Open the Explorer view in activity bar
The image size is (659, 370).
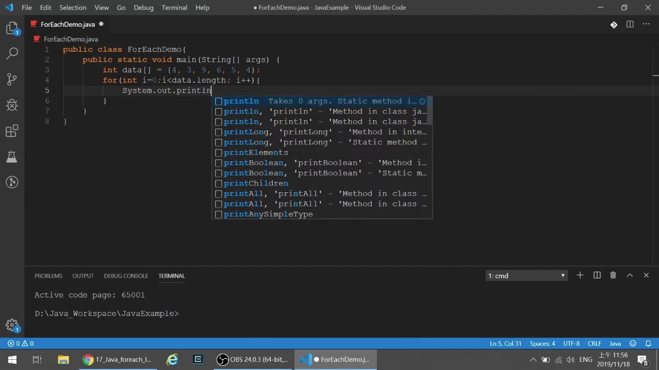point(12,29)
